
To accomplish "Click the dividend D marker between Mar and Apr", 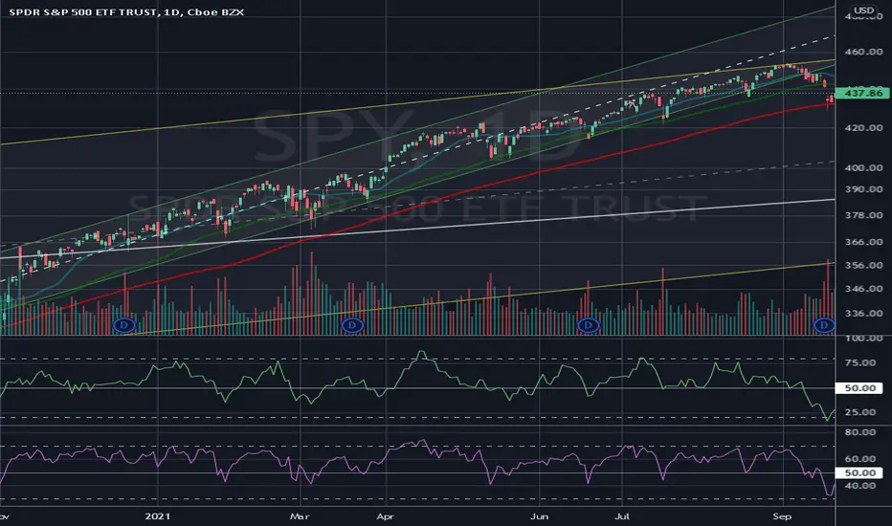I will coord(352,325).
